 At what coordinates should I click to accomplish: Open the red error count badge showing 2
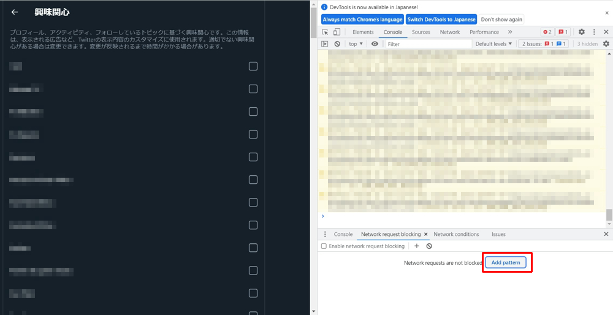pos(547,32)
